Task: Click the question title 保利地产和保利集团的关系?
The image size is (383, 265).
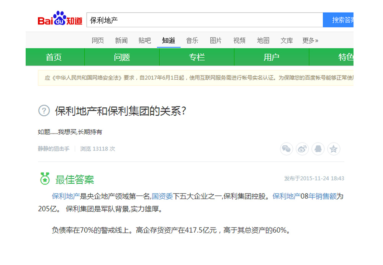Action: click(x=121, y=111)
